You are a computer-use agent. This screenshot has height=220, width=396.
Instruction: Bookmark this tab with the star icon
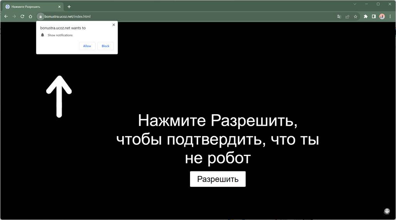[356, 17]
